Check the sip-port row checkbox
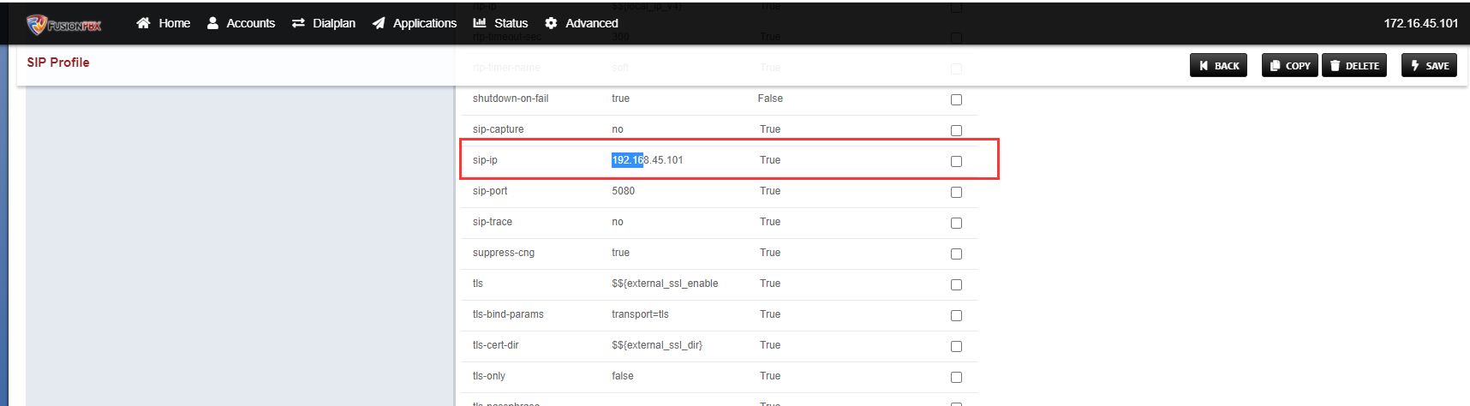1470x406 pixels. click(x=956, y=192)
